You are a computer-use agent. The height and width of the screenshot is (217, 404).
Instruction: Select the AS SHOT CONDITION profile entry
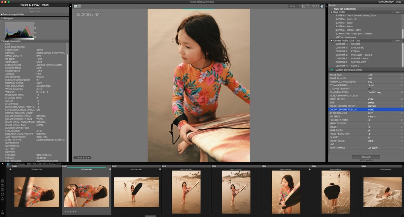click(347, 8)
